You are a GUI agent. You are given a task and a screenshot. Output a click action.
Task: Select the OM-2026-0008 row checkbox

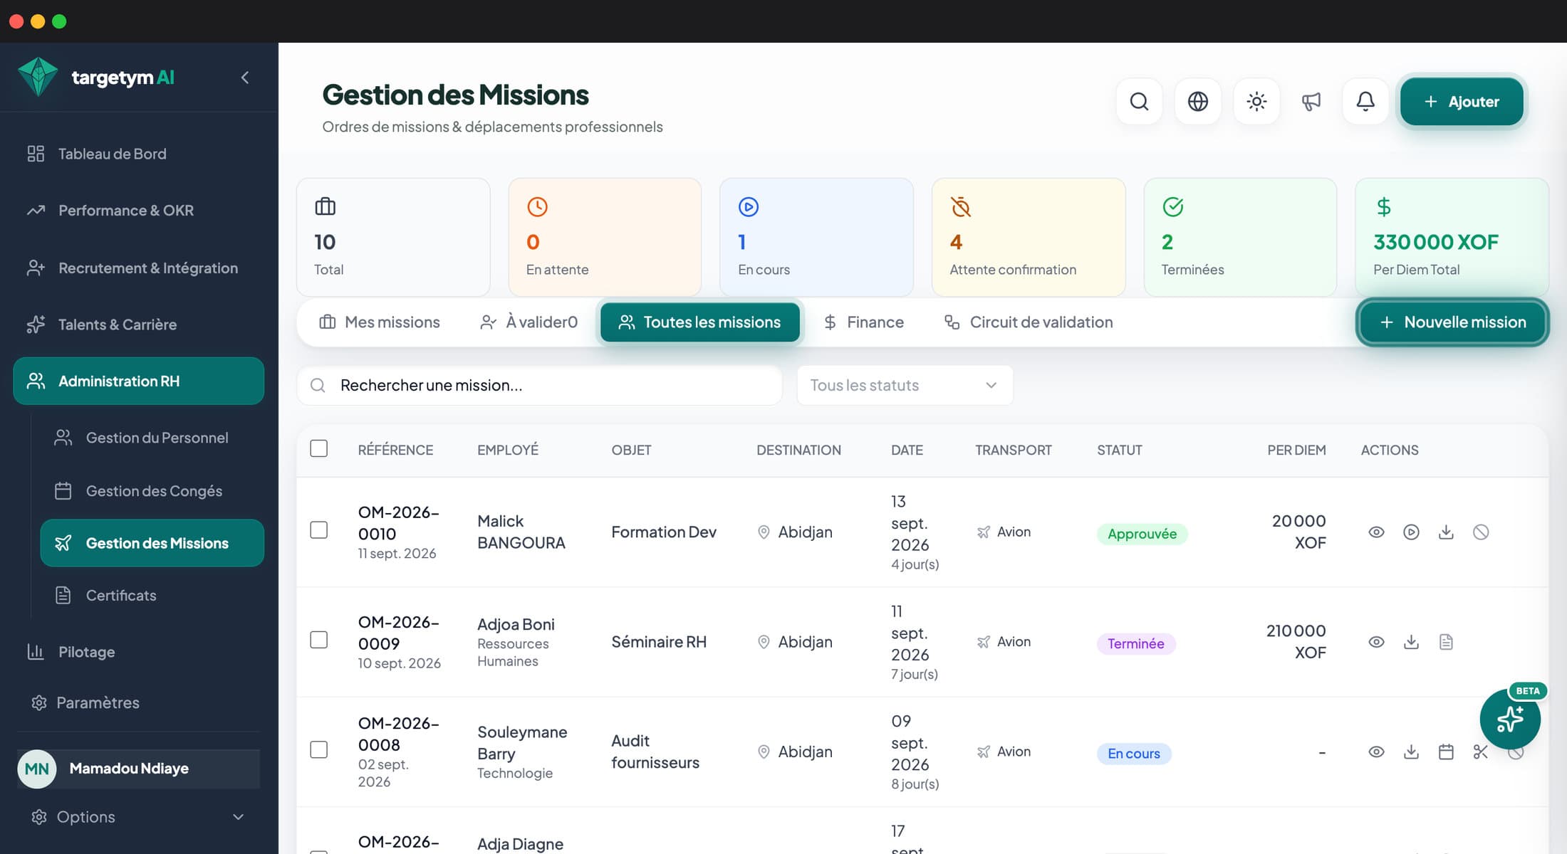click(x=319, y=749)
